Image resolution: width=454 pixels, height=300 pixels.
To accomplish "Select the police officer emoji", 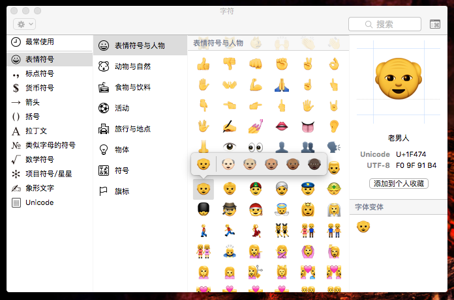I will click(308, 189).
